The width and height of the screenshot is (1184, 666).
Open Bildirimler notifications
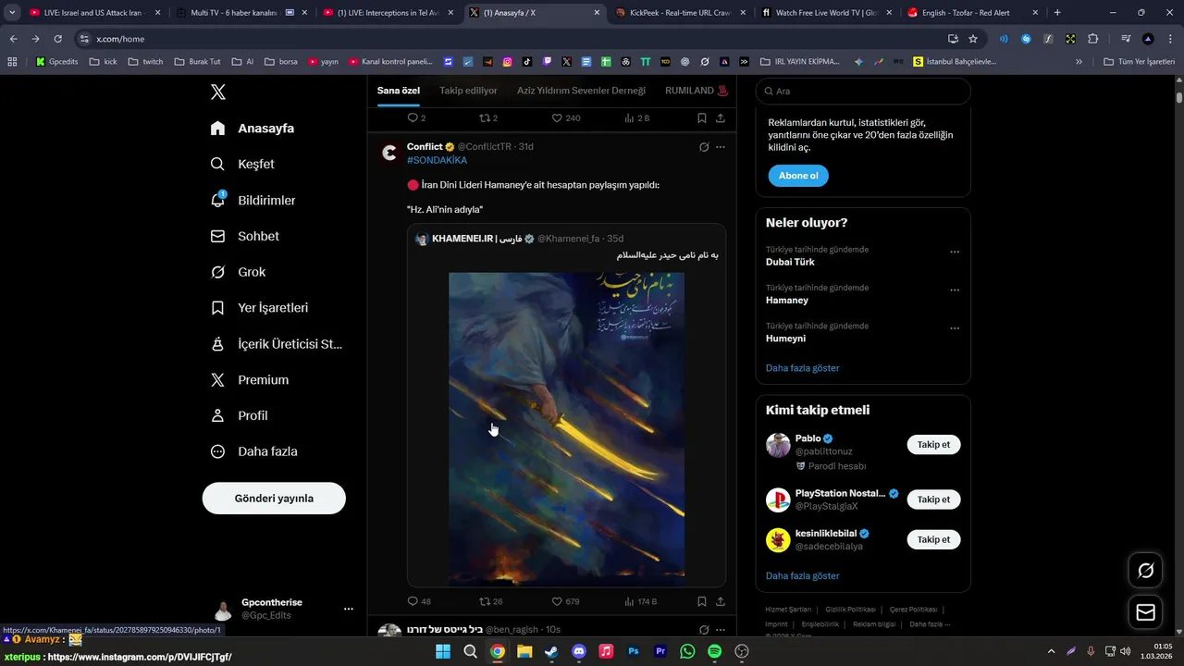(x=253, y=200)
